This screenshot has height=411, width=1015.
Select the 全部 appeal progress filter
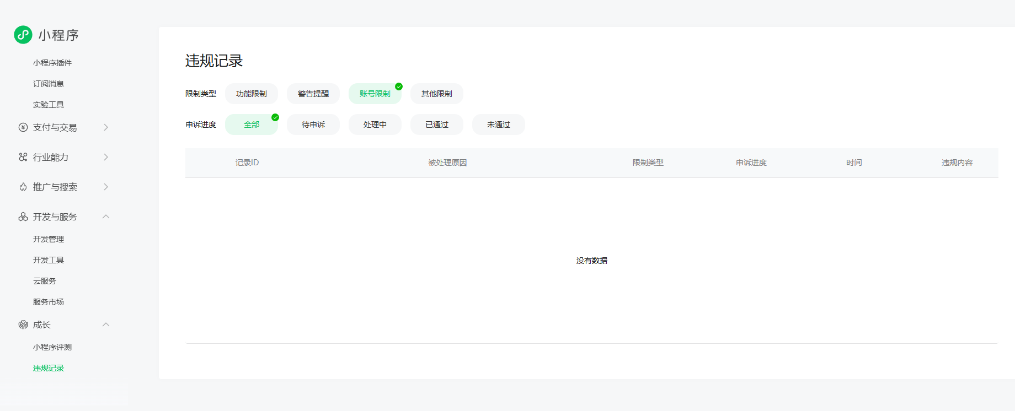coord(252,125)
